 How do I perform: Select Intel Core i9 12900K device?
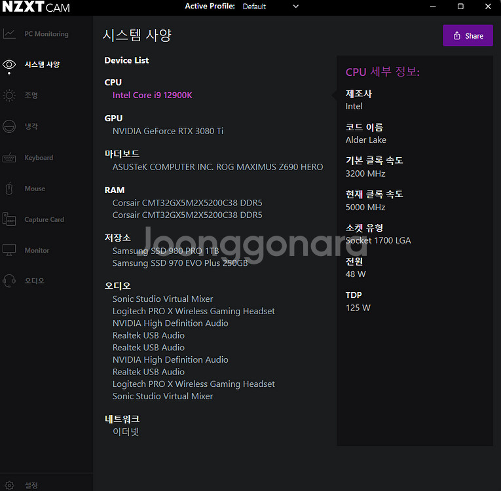pos(153,95)
